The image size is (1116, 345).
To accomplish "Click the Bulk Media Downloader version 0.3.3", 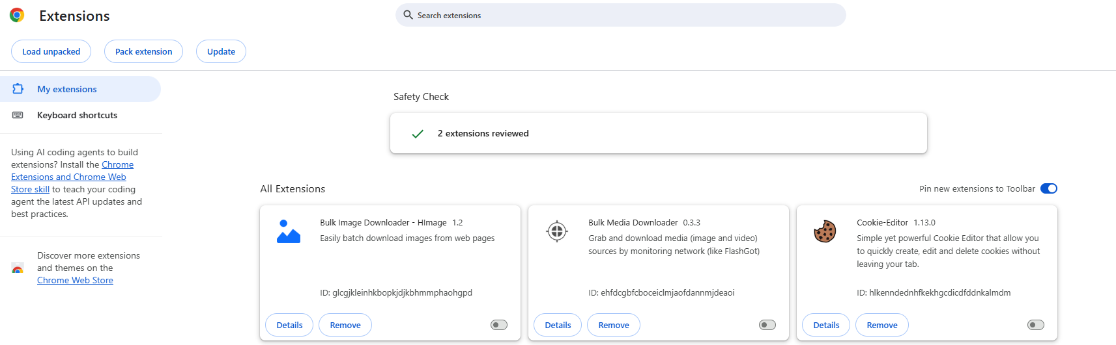I will [692, 222].
